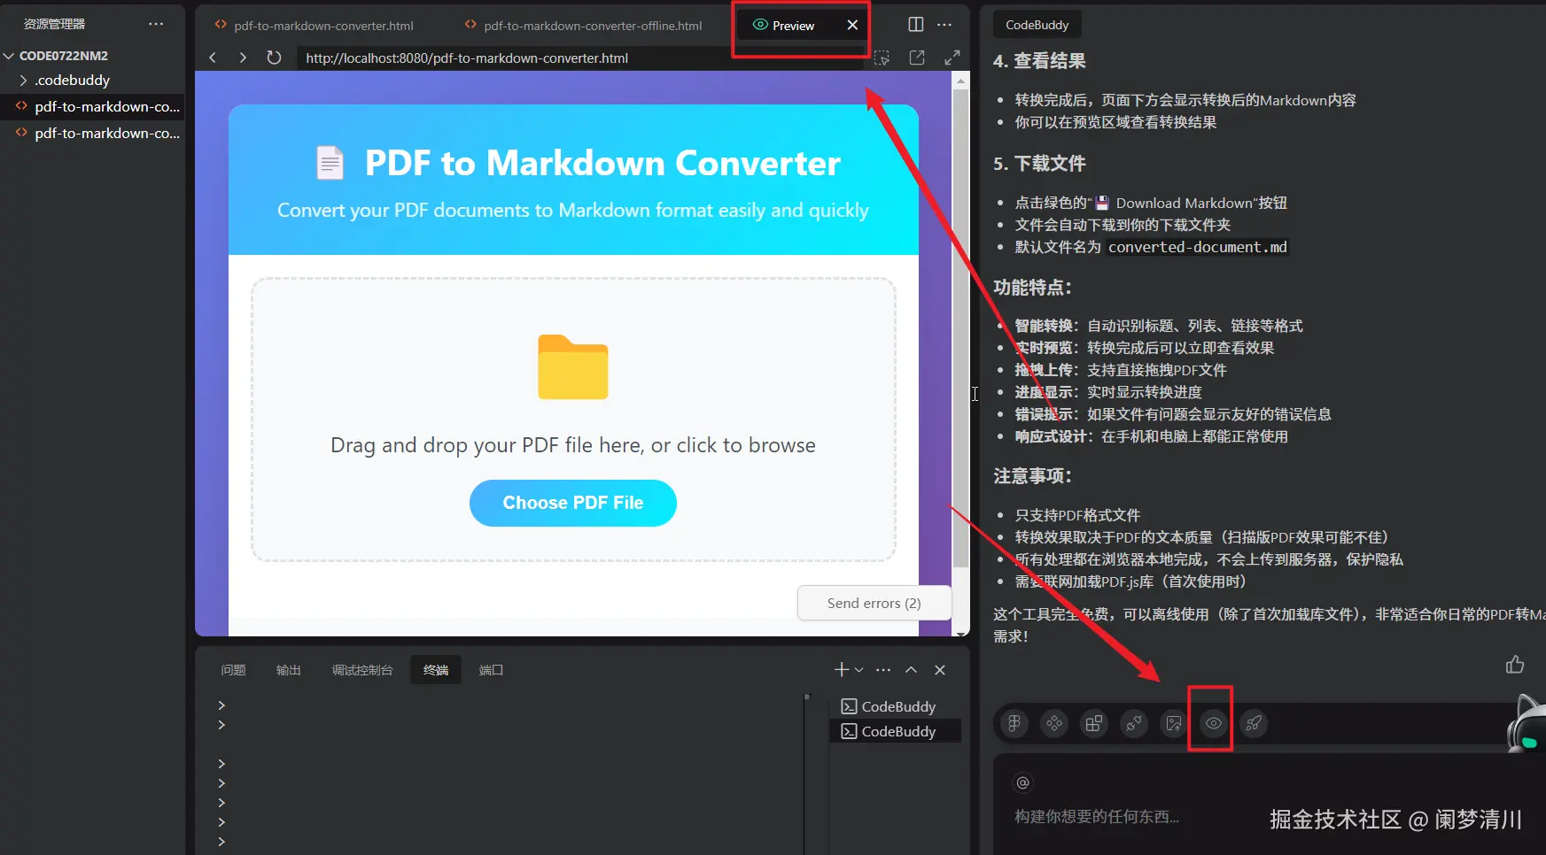This screenshot has width=1546, height=855.
Task: Click the '4. 查看结果' heading
Action: [x=1039, y=61]
